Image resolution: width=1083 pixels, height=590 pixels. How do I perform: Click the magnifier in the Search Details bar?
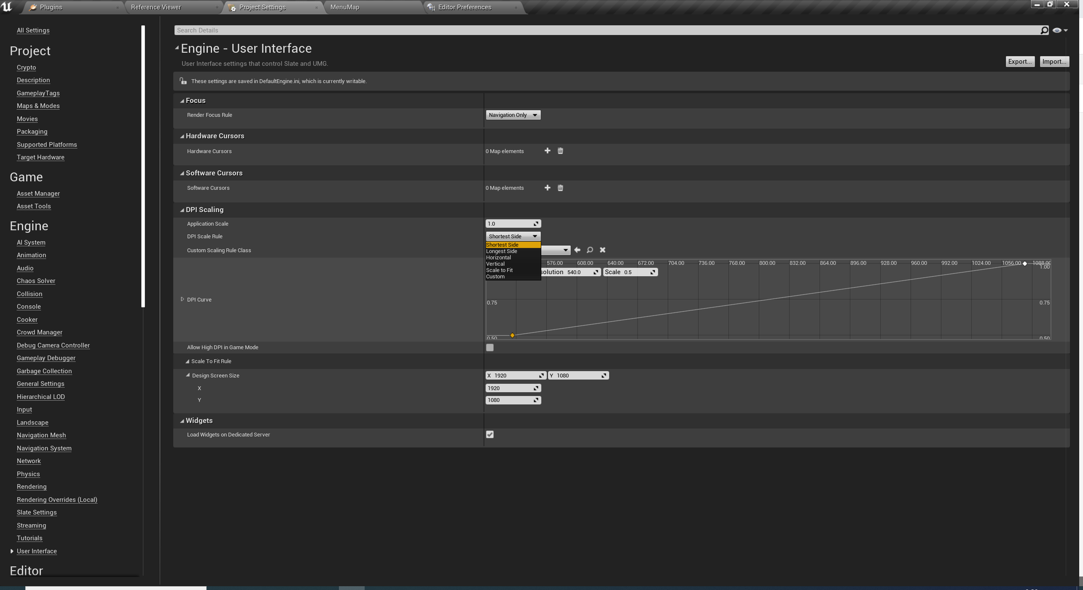(x=1044, y=30)
